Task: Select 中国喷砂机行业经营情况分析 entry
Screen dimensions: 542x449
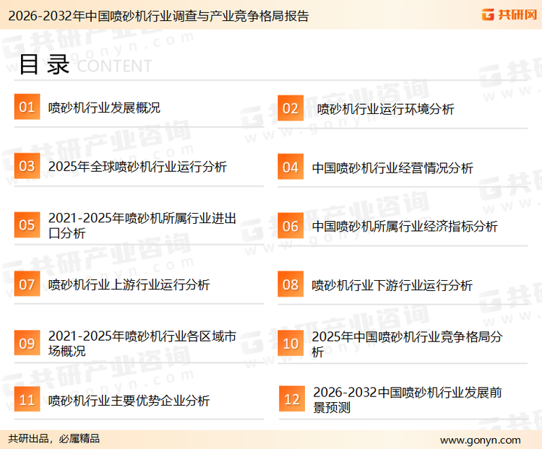Action: pos(392,167)
